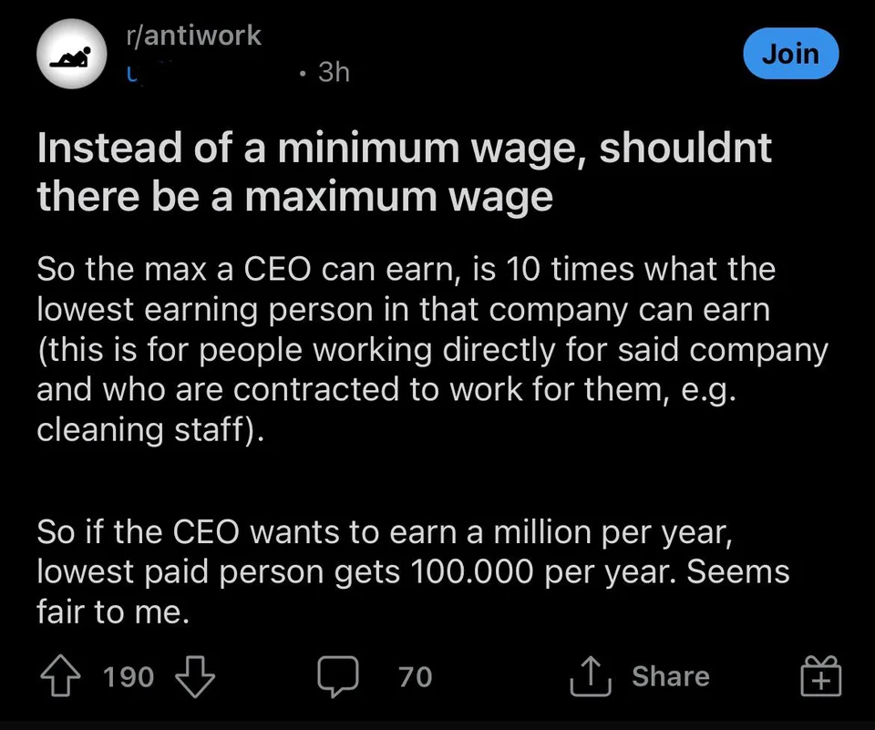Open the r/antiwork community avatar
The width and height of the screenshot is (875, 730).
click(x=72, y=53)
